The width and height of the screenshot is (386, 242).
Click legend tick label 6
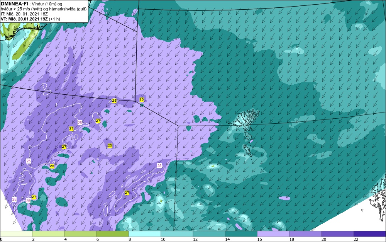98,240
